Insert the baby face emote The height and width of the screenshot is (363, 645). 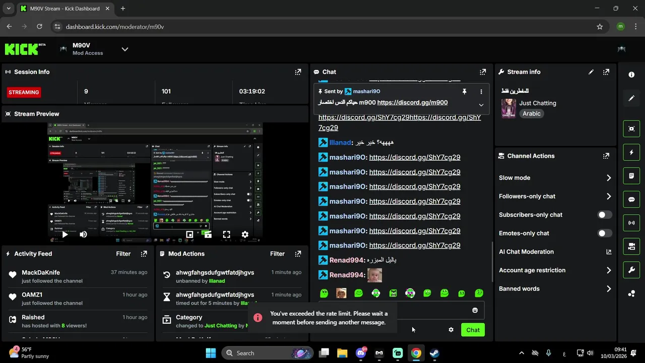coord(341,293)
